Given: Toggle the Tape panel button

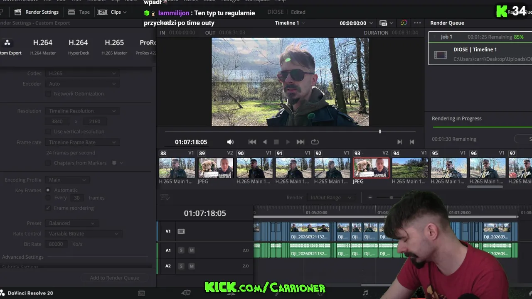Looking at the screenshot, I should (x=79, y=12).
